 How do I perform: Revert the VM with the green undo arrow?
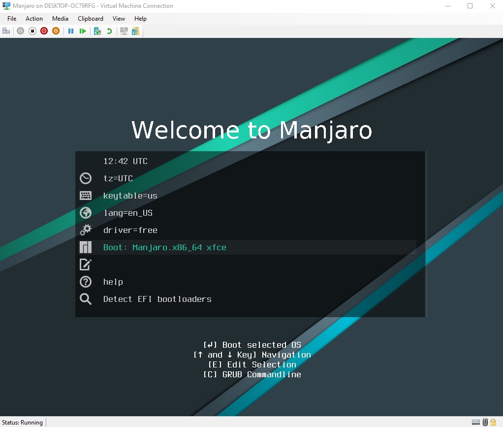[109, 31]
